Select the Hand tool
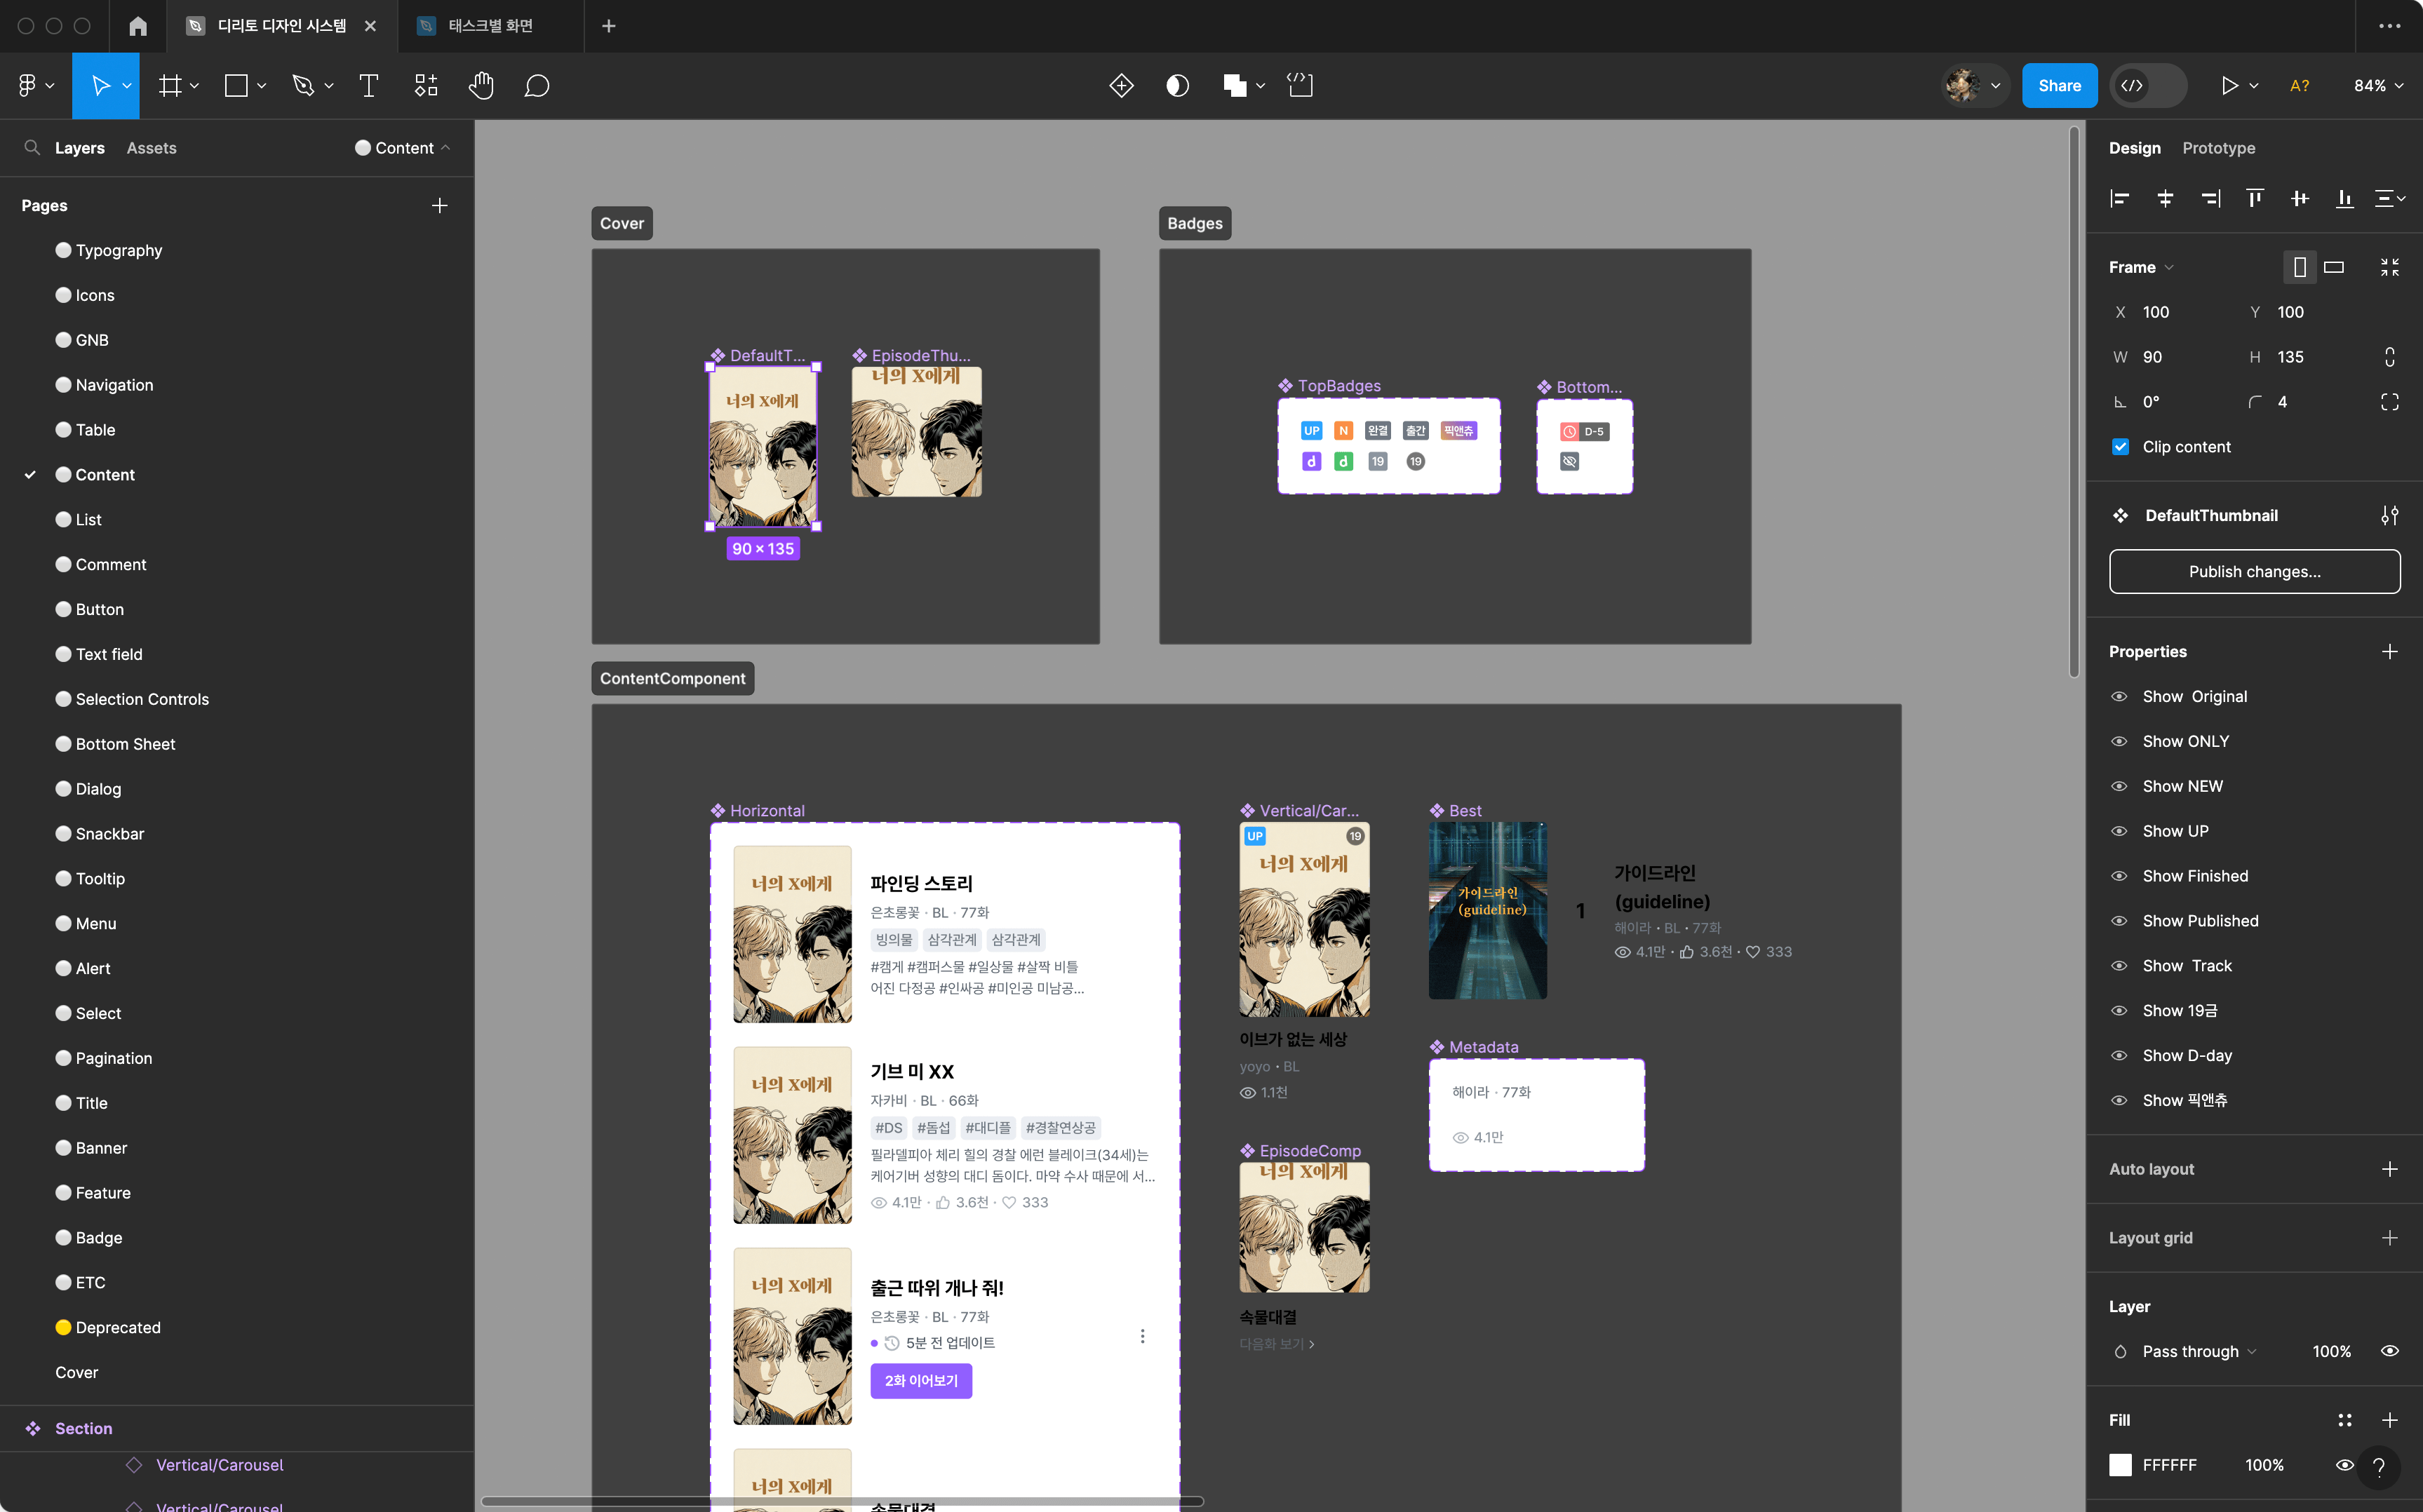2423x1512 pixels. point(481,86)
